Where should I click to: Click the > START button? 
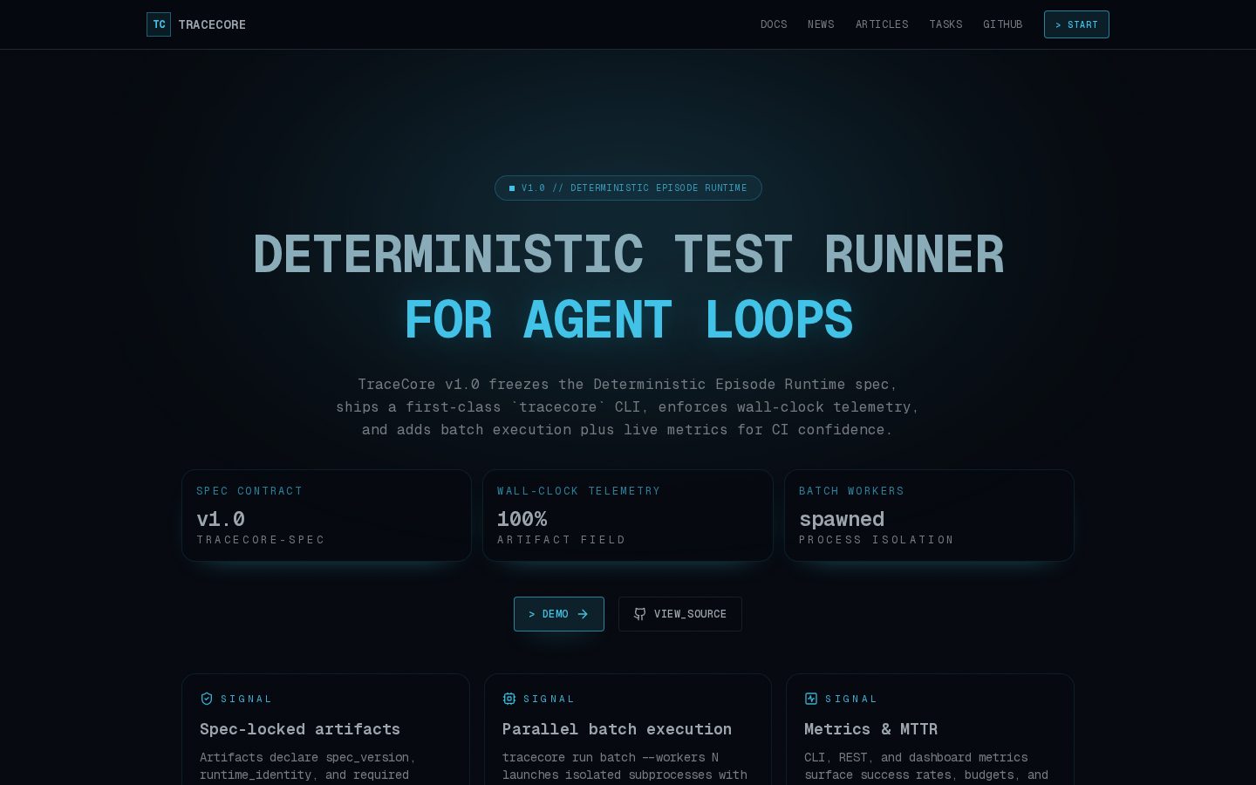point(1076,24)
